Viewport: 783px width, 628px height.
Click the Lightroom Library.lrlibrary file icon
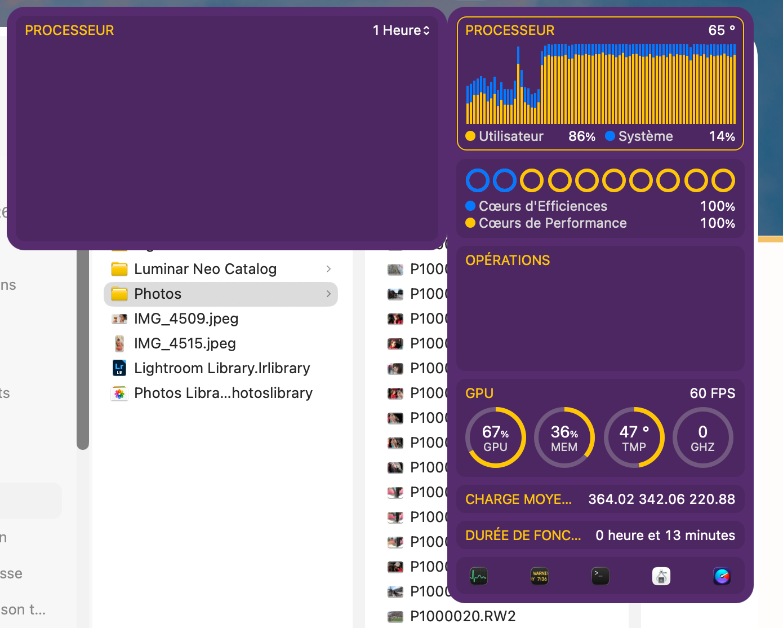tap(119, 368)
